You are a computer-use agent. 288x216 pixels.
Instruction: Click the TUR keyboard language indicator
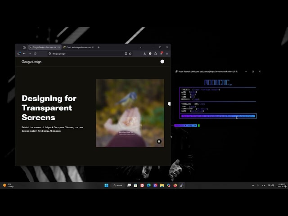pos(264,185)
